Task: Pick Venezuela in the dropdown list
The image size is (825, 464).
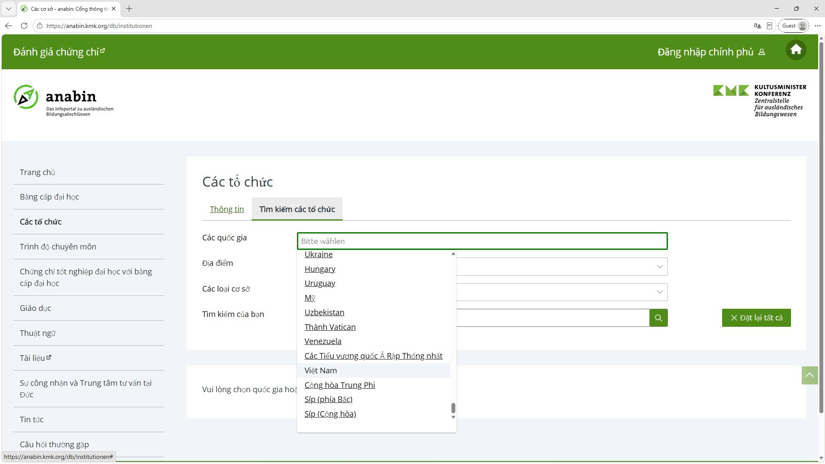Action: click(323, 341)
